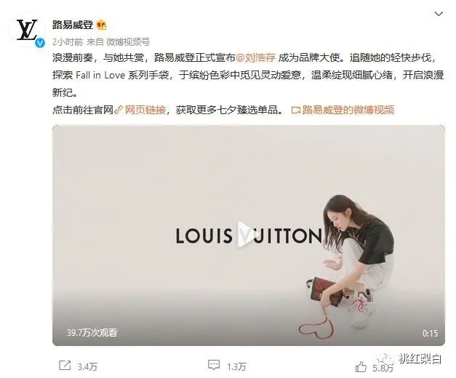Open 路易威登的微博视频 link
This screenshot has height=378, width=456.
point(348,110)
